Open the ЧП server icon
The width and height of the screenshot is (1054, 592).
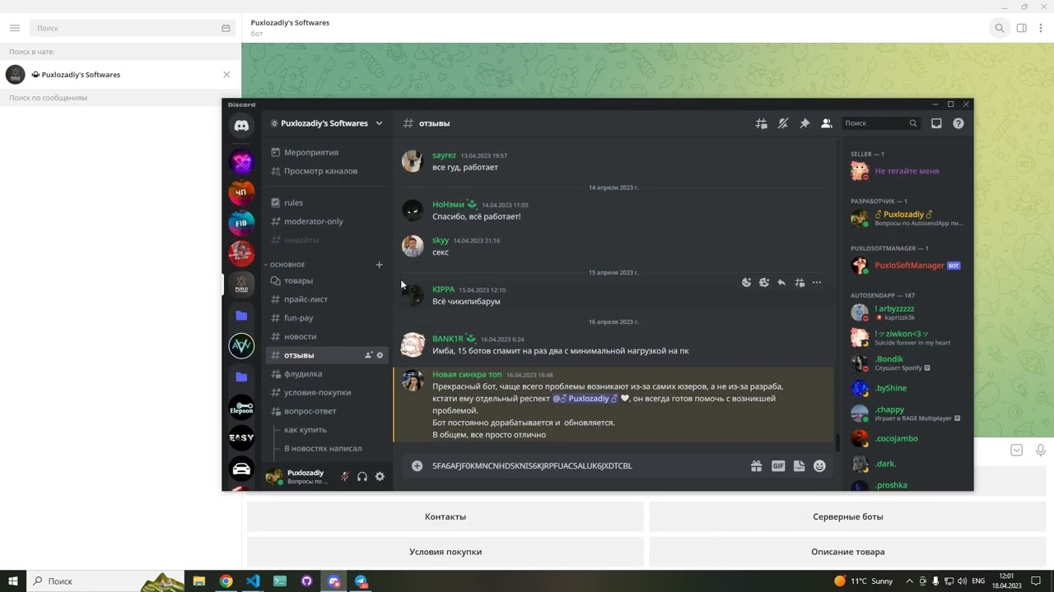[241, 192]
